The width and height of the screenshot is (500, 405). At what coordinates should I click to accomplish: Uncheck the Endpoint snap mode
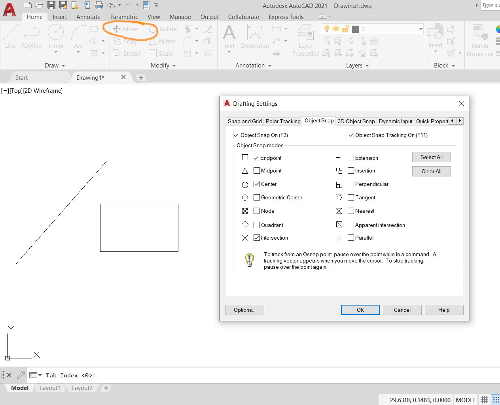point(256,158)
